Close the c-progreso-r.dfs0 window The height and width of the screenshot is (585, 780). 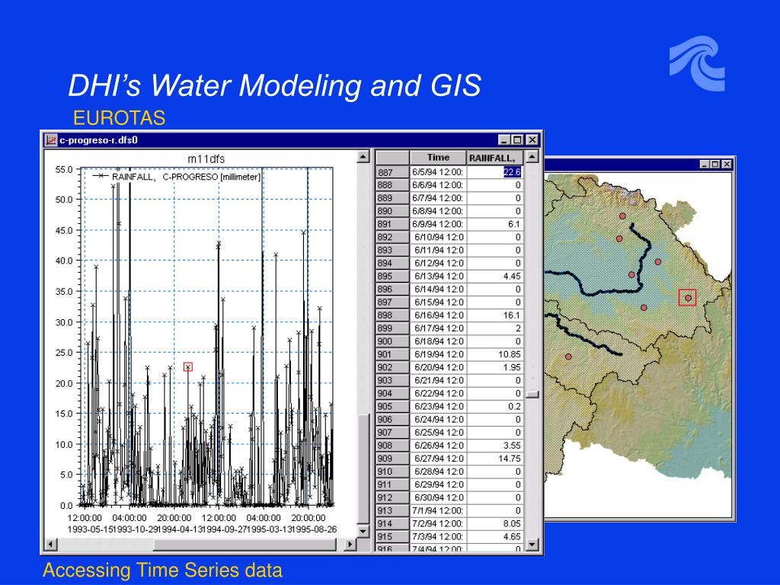pos(532,140)
